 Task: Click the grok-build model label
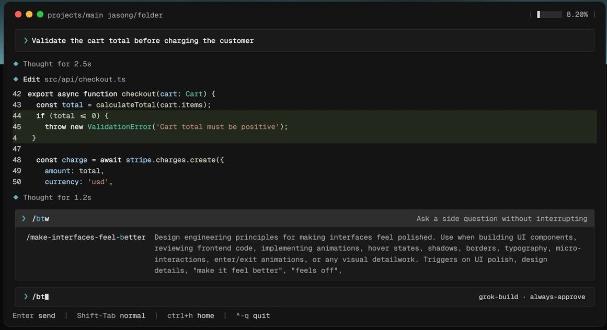point(498,297)
